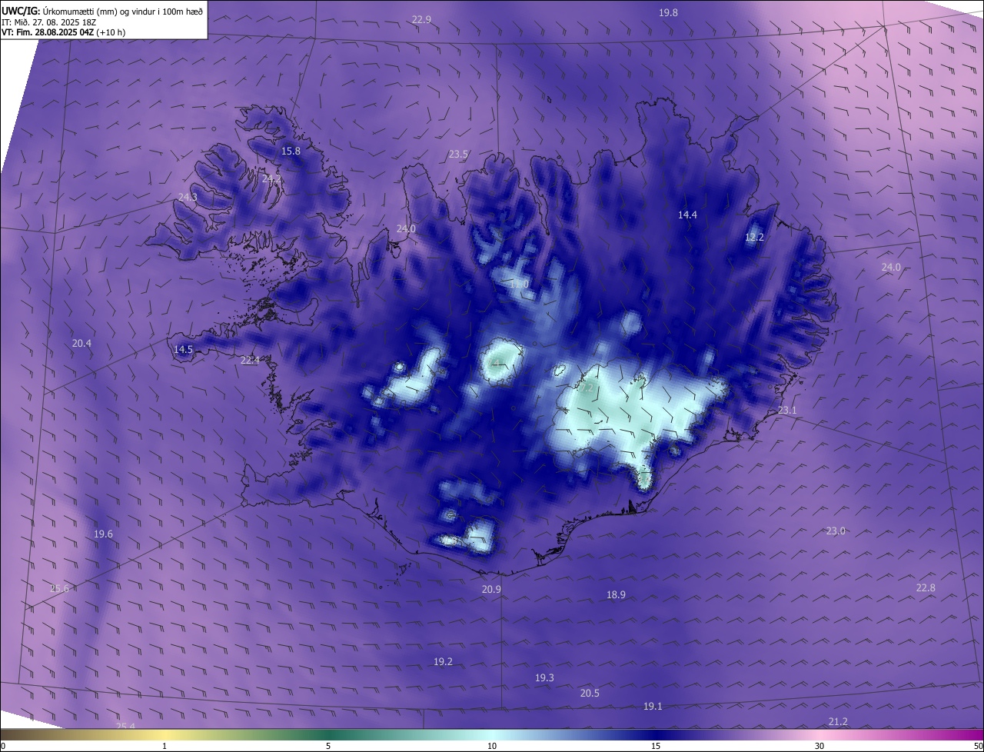This screenshot has height=752, width=984.
Task: Click the 23.5 value label
Action: click(458, 155)
